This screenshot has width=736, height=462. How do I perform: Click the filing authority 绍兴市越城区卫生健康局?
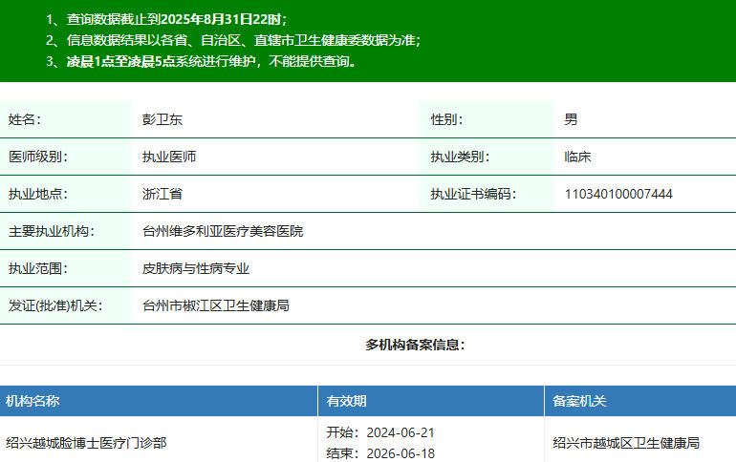pyautogui.click(x=626, y=443)
